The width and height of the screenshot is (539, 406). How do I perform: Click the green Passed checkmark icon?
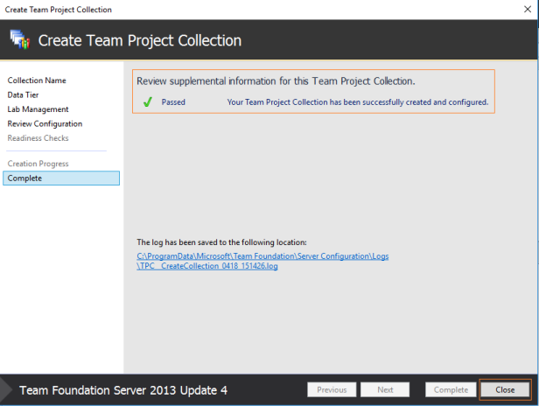coord(148,102)
